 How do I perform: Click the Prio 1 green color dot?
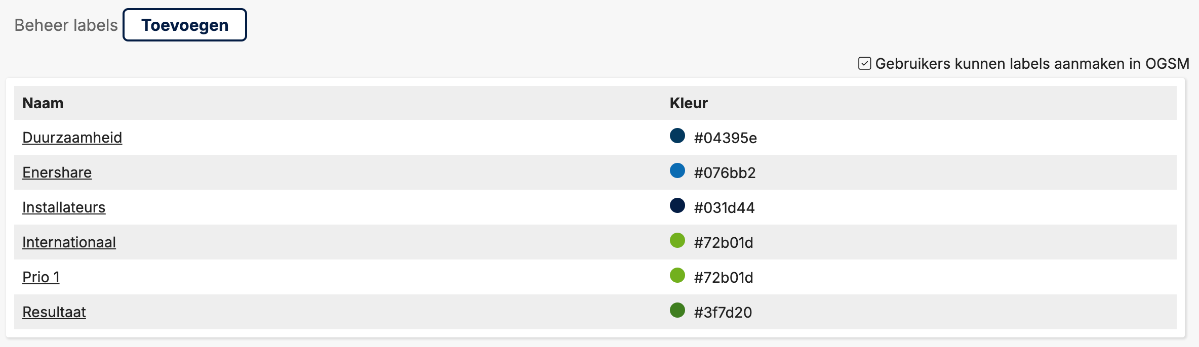pyautogui.click(x=677, y=275)
